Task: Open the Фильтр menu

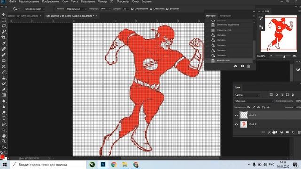Action: click(102, 1)
